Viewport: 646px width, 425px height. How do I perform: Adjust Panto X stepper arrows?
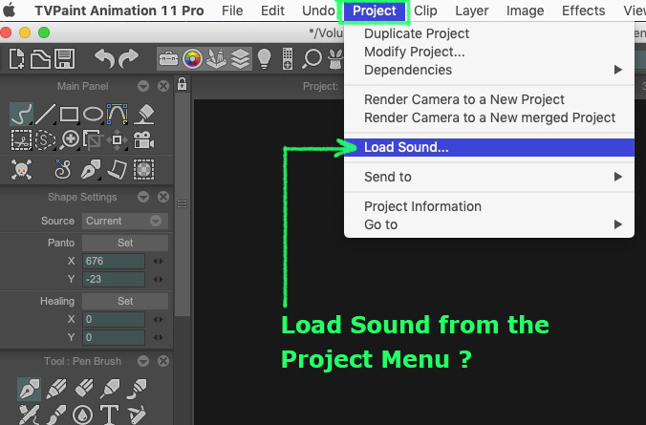159,261
